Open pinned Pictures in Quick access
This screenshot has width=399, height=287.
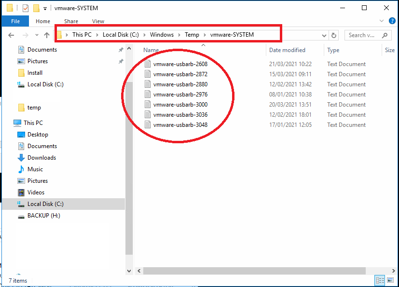pos(38,61)
